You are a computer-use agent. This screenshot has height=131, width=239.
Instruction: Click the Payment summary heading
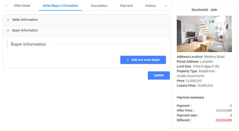(190, 98)
